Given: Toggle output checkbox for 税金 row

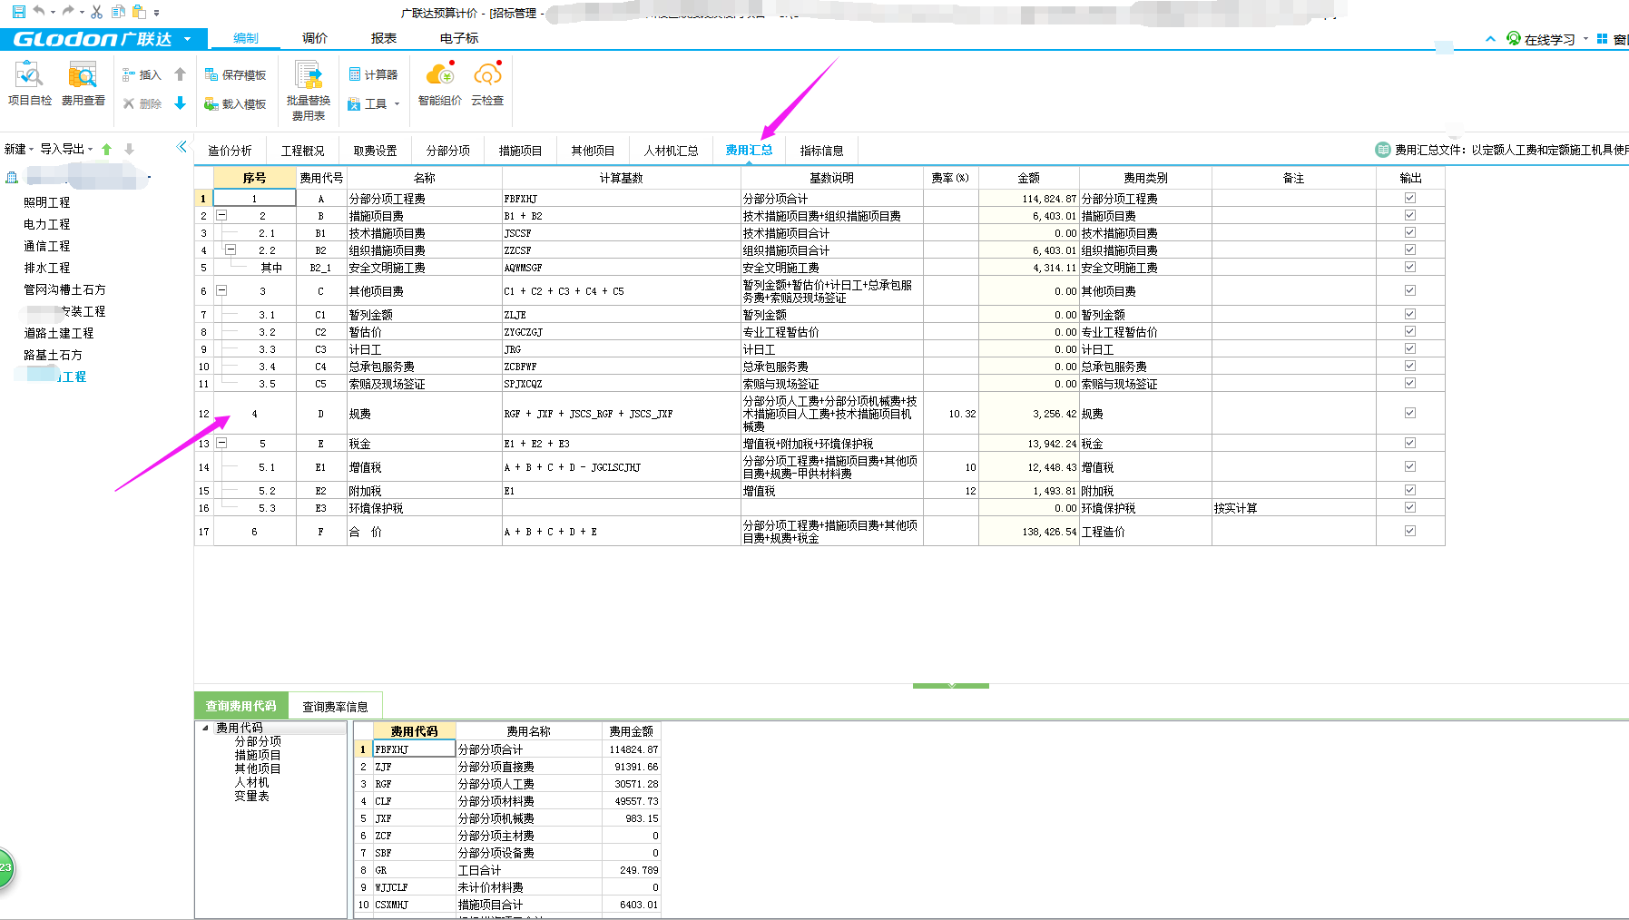Looking at the screenshot, I should [1409, 443].
